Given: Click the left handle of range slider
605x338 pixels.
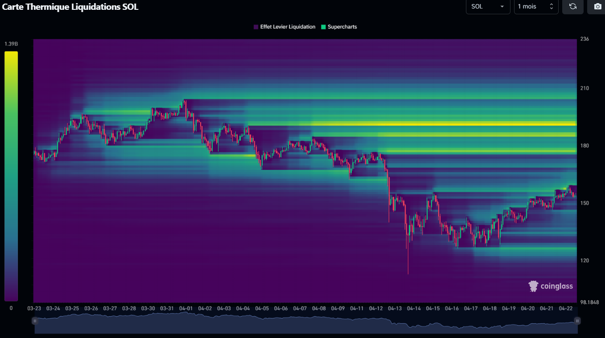Looking at the screenshot, I should pos(35,321).
